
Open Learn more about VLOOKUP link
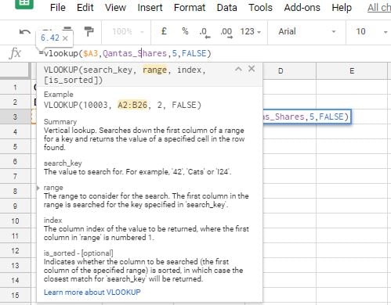pyautogui.click(x=92, y=292)
